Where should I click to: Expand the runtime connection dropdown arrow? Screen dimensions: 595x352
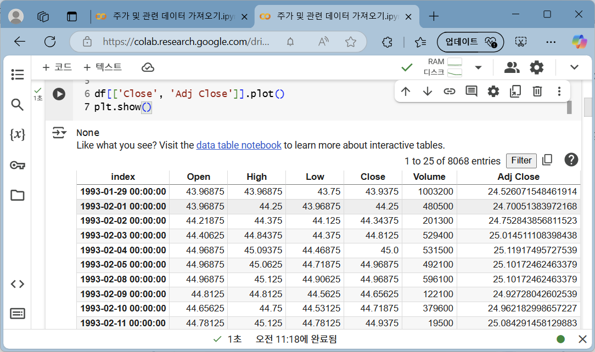(x=479, y=68)
